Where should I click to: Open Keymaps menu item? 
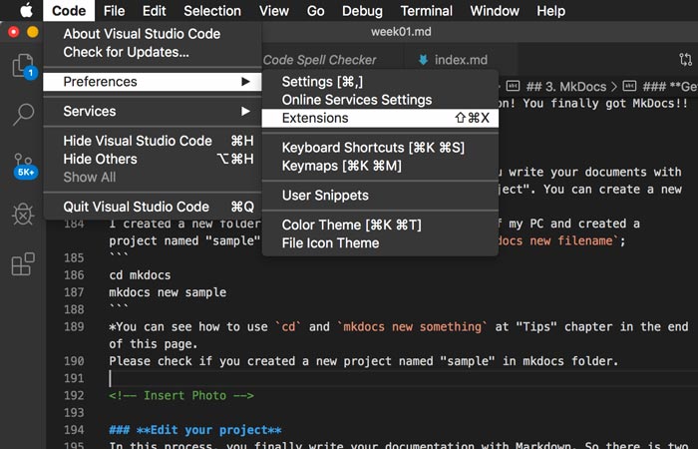coord(380,166)
